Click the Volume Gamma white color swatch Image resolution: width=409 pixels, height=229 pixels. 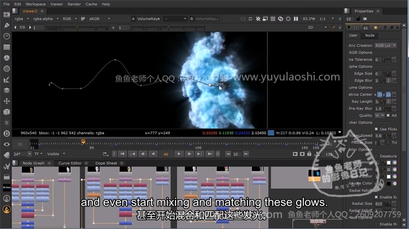[389, 163]
